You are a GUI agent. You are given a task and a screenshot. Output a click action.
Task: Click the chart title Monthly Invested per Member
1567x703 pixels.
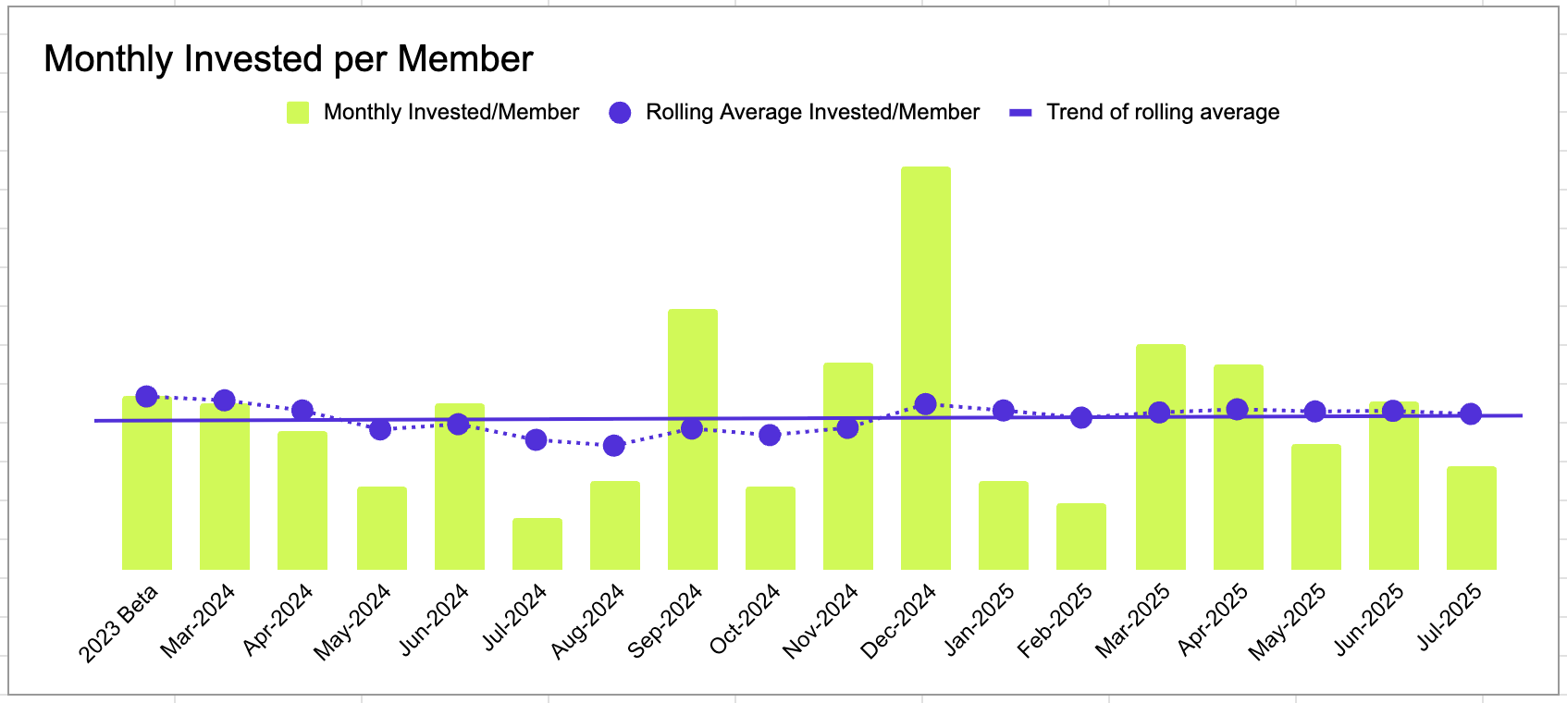click(289, 59)
